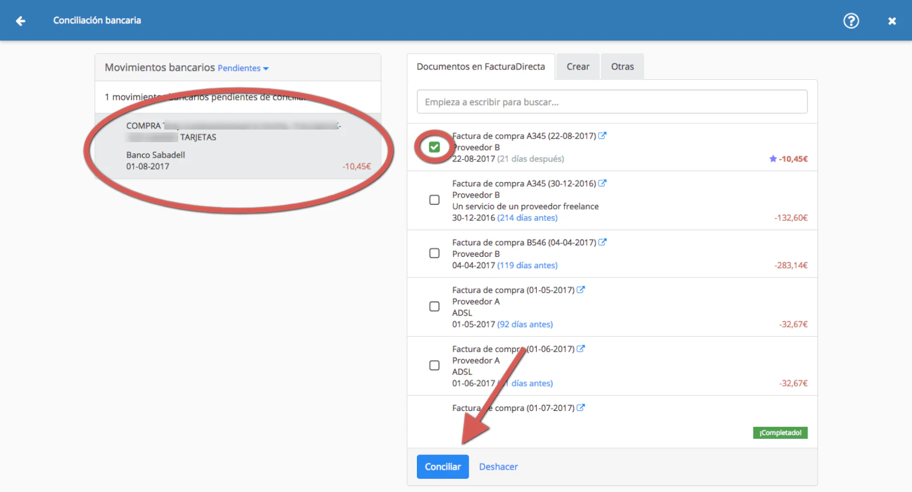
Task: Open external link for invoice A345 (22-08-2017)
Action: (x=602, y=136)
